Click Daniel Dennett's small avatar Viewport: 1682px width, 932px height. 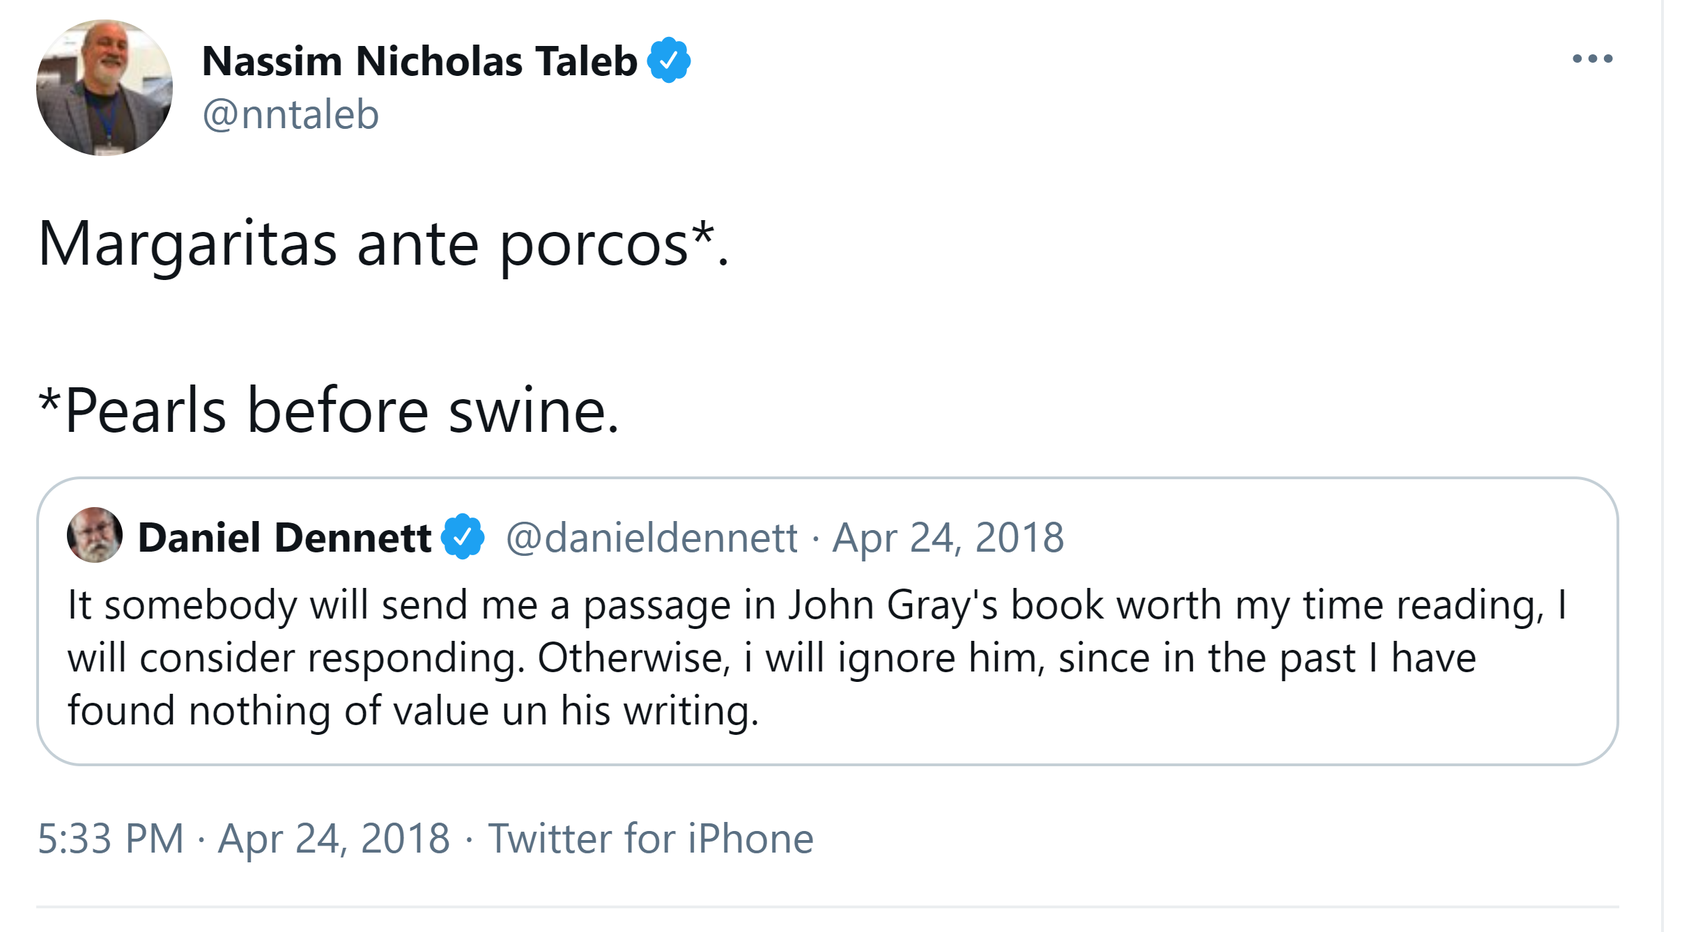(95, 535)
